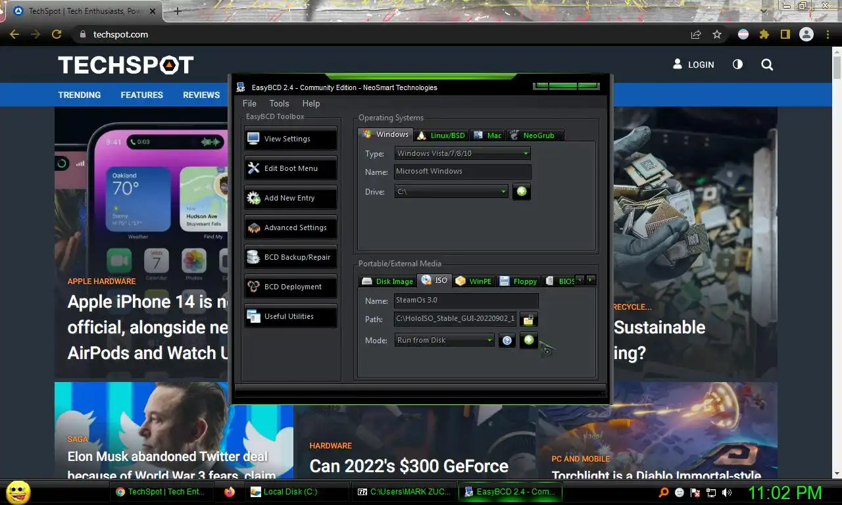Select Add New Entry in the toolbox

pos(290,198)
